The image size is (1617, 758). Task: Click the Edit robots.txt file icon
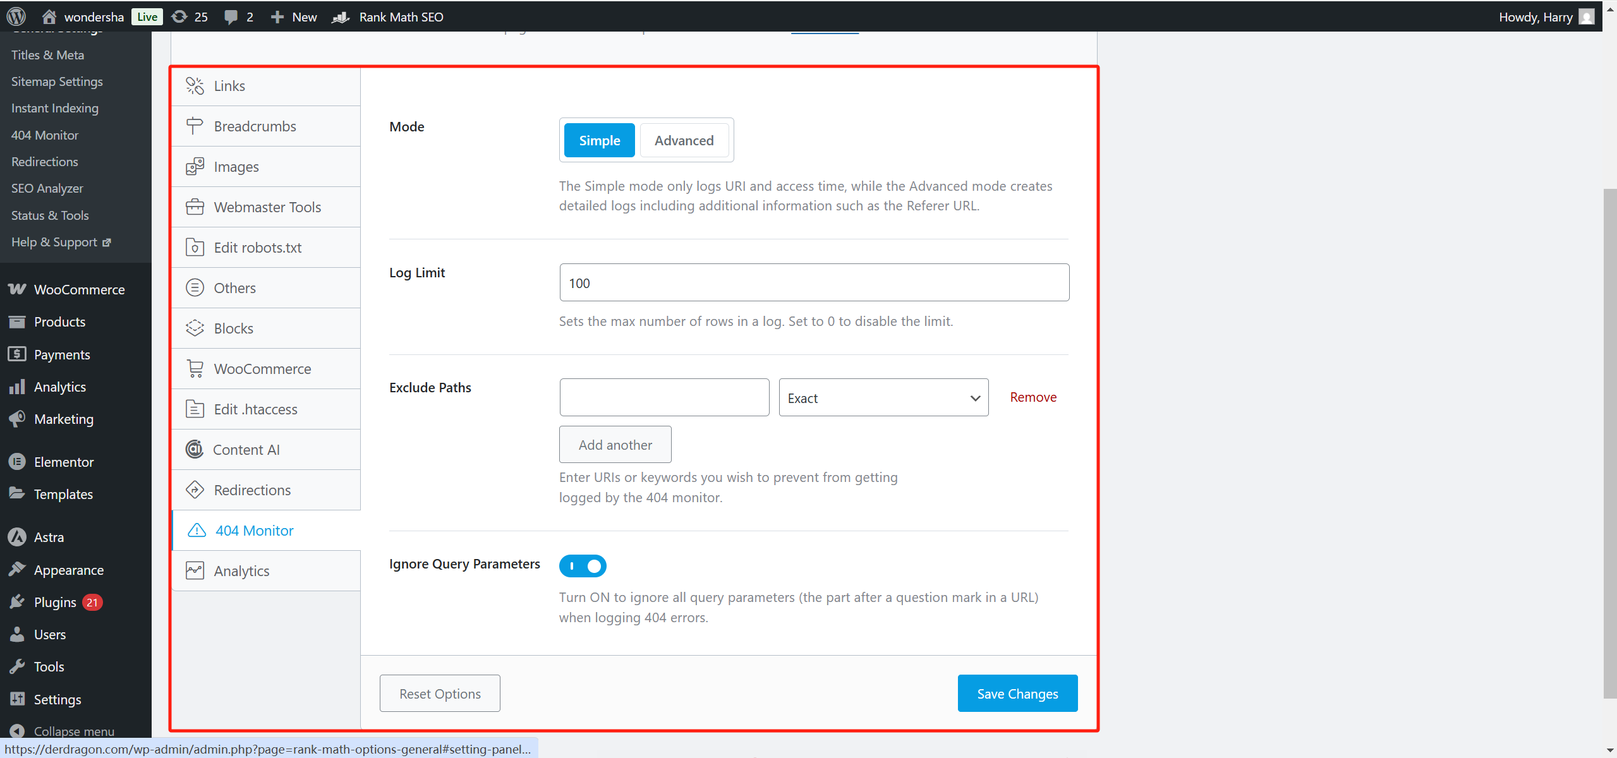click(x=195, y=248)
